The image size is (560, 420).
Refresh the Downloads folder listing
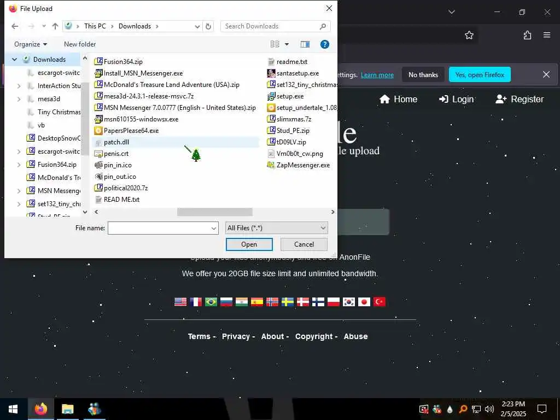pyautogui.click(x=208, y=26)
